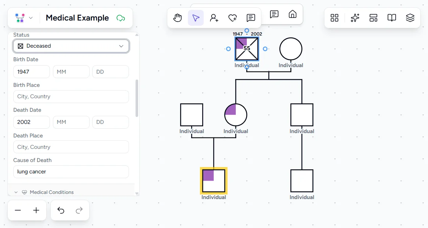Viewport: 428px width, 228px height.
Task: Click the AI sparkle icon
Action: [x=355, y=18]
